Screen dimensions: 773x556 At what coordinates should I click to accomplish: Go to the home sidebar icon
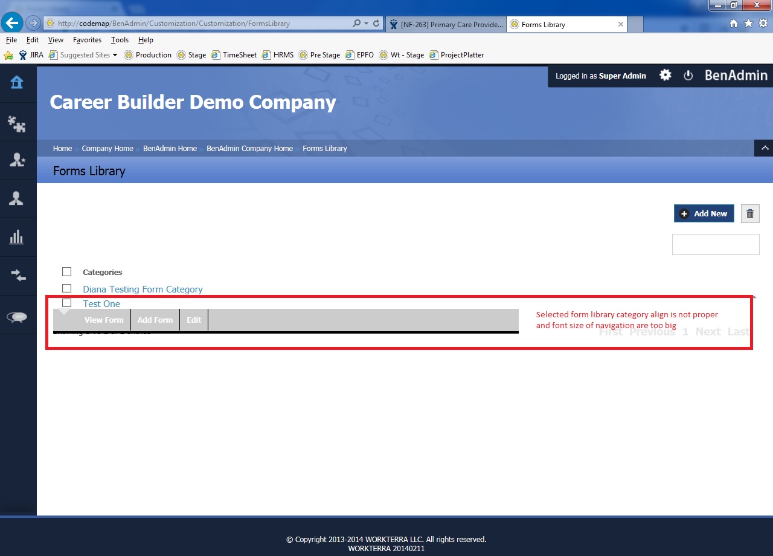pos(17,82)
